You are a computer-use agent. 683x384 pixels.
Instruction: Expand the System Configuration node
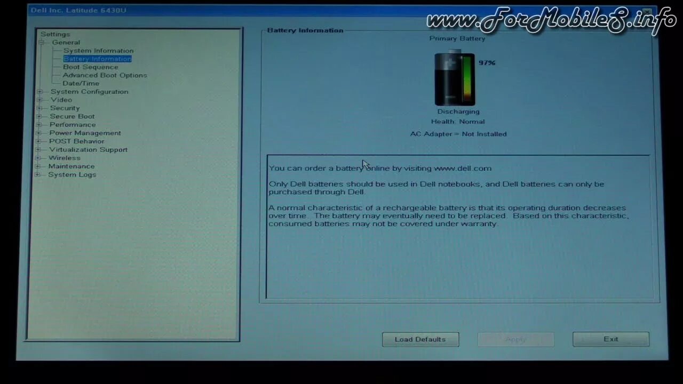(x=39, y=92)
